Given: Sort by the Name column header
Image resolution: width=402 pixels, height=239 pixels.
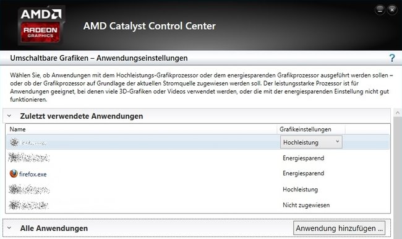Looking at the screenshot, I should tap(17, 129).
